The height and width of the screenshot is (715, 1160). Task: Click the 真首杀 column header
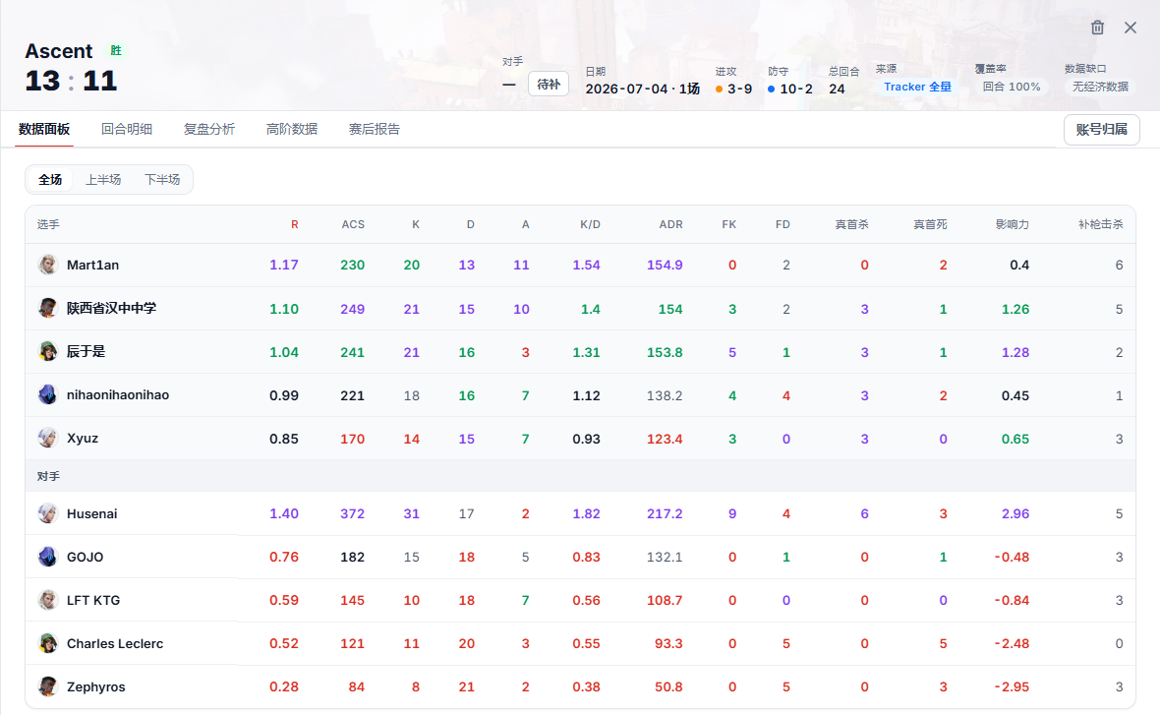pyautogui.click(x=851, y=224)
